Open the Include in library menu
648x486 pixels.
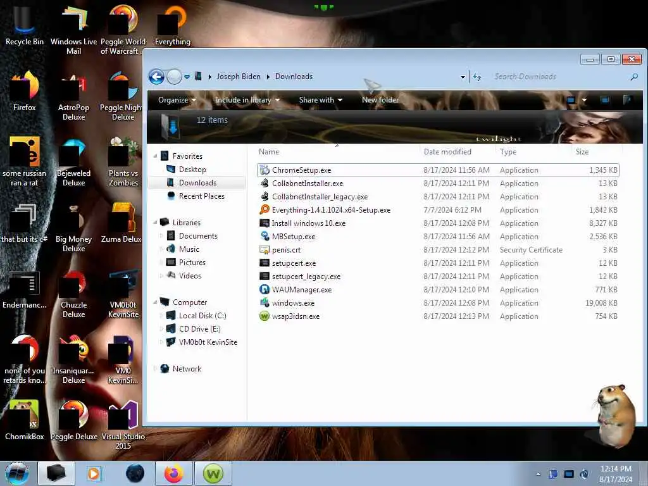247,100
